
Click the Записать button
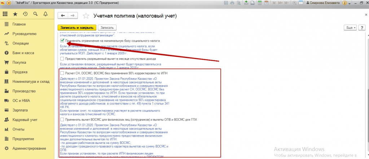pos(107,27)
